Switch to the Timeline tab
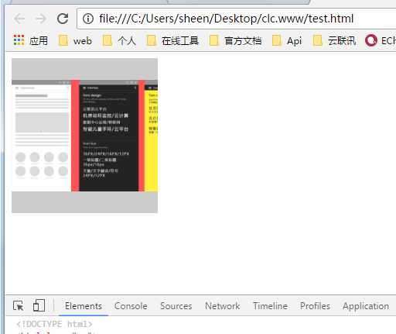The height and width of the screenshot is (334, 396). [x=270, y=306]
